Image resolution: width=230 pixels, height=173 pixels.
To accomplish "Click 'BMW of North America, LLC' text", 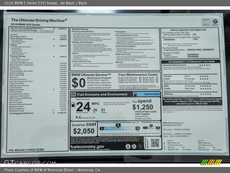I will click(x=173, y=123).
